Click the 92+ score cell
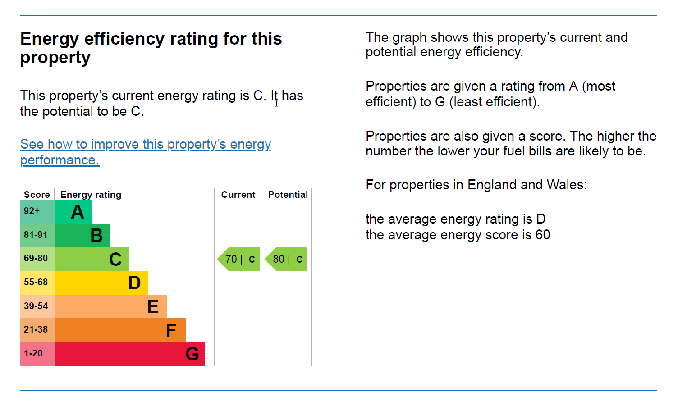 point(37,212)
